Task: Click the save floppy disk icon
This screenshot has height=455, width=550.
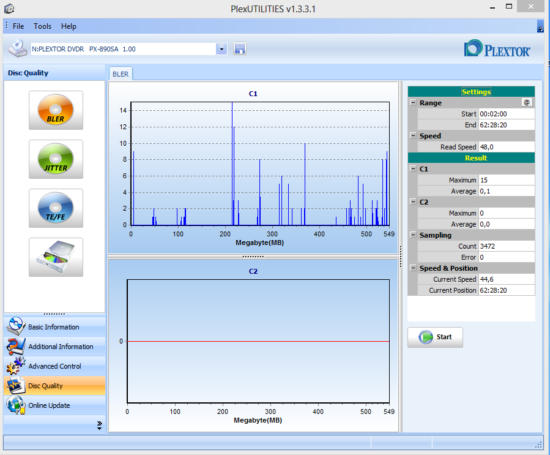Action: (240, 48)
